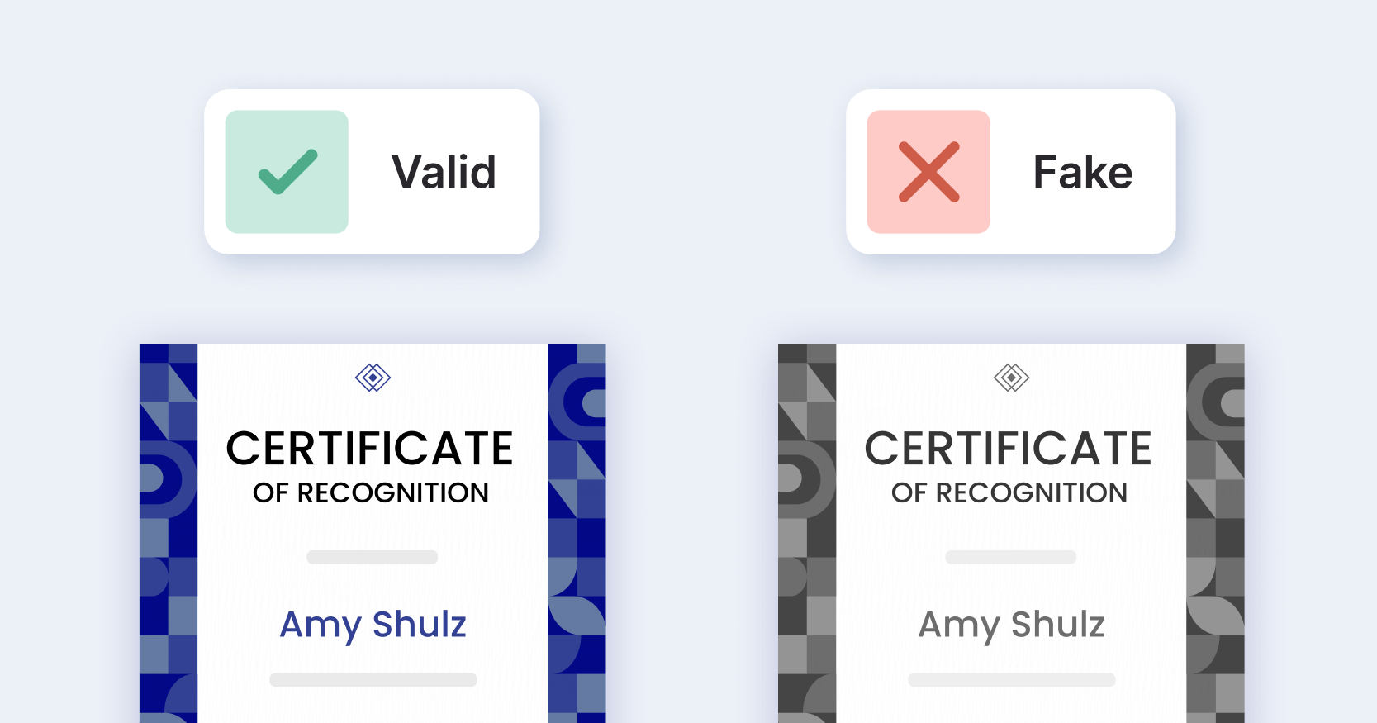Click placeholder bar below gray Amy Shulz

[x=1011, y=680]
